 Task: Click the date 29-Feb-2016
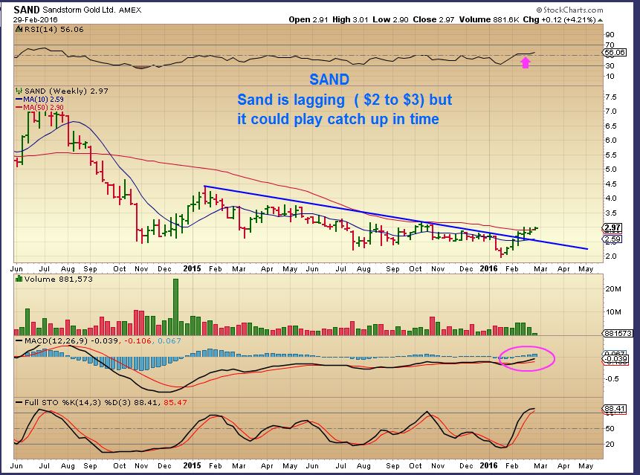click(36, 19)
